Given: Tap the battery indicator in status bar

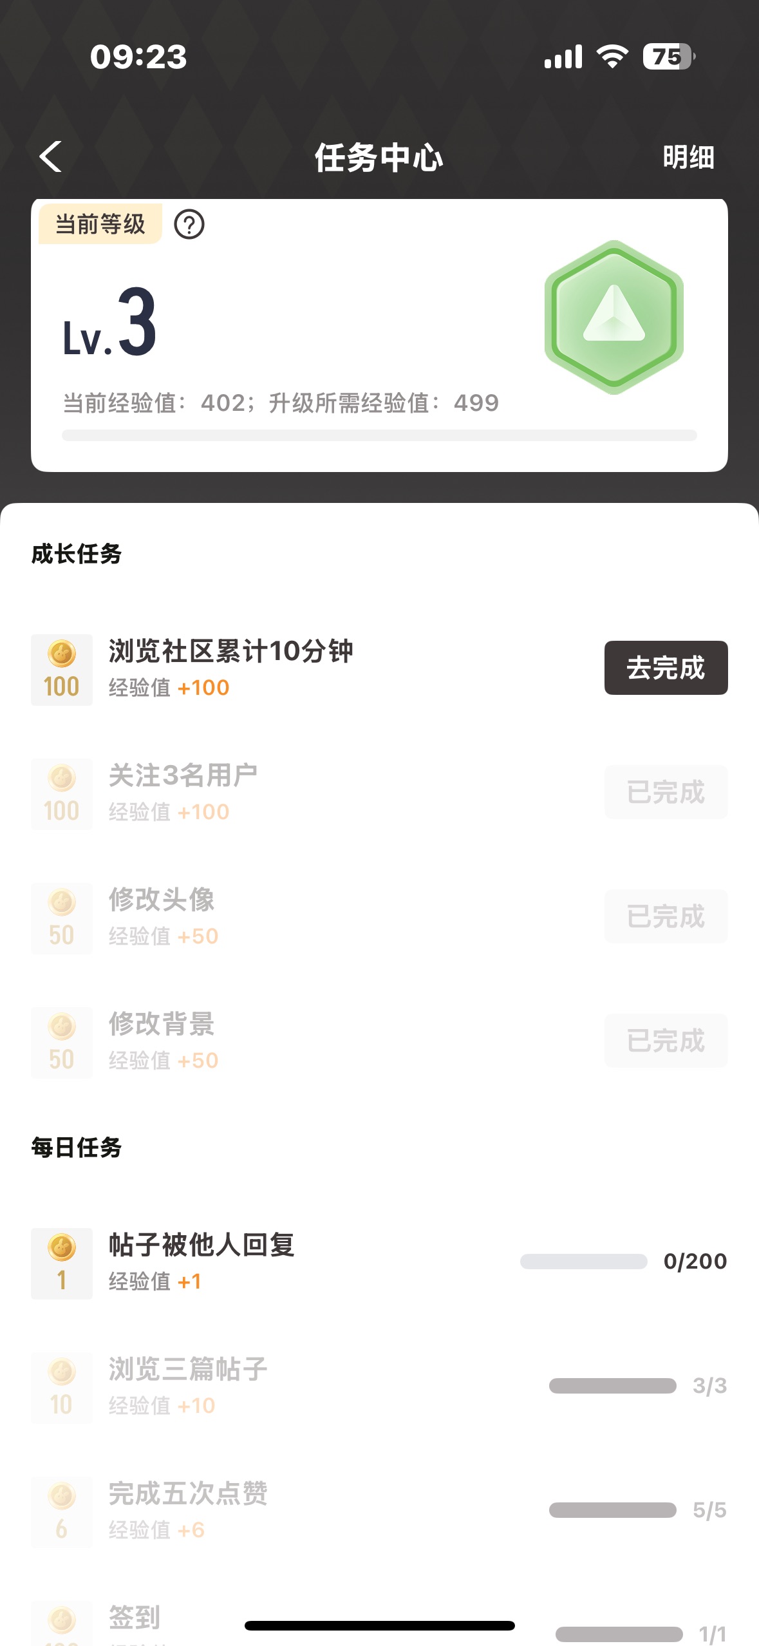Looking at the screenshot, I should pyautogui.click(x=668, y=57).
